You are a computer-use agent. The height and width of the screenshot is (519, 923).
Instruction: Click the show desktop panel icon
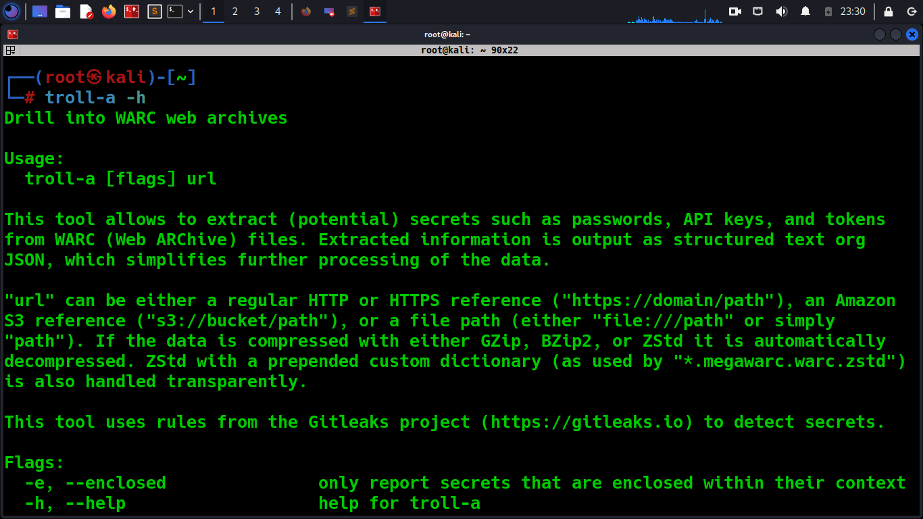pos(40,11)
